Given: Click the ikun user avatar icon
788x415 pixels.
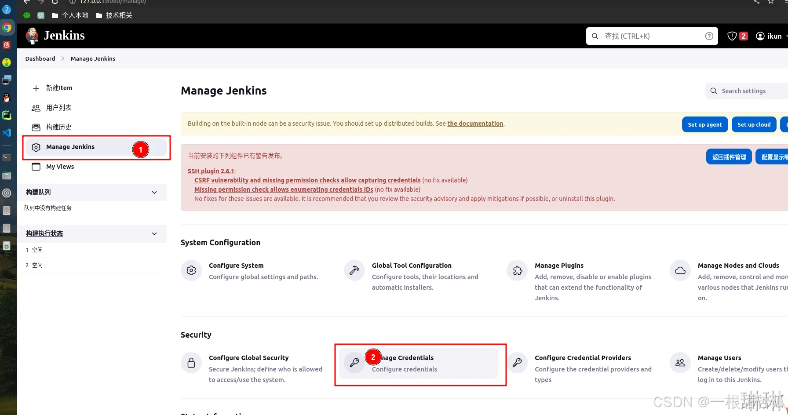Looking at the screenshot, I should [760, 36].
